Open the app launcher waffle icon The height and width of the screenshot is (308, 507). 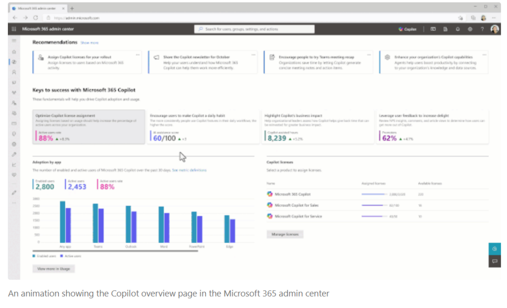point(14,29)
